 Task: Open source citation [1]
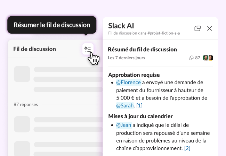139,105
